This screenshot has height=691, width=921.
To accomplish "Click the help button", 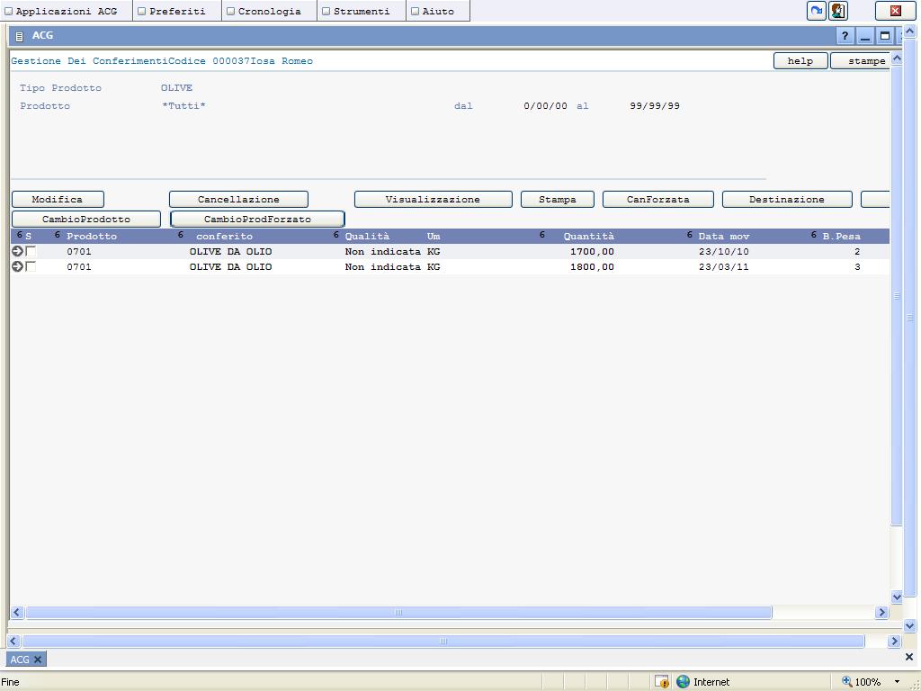I will click(x=800, y=60).
